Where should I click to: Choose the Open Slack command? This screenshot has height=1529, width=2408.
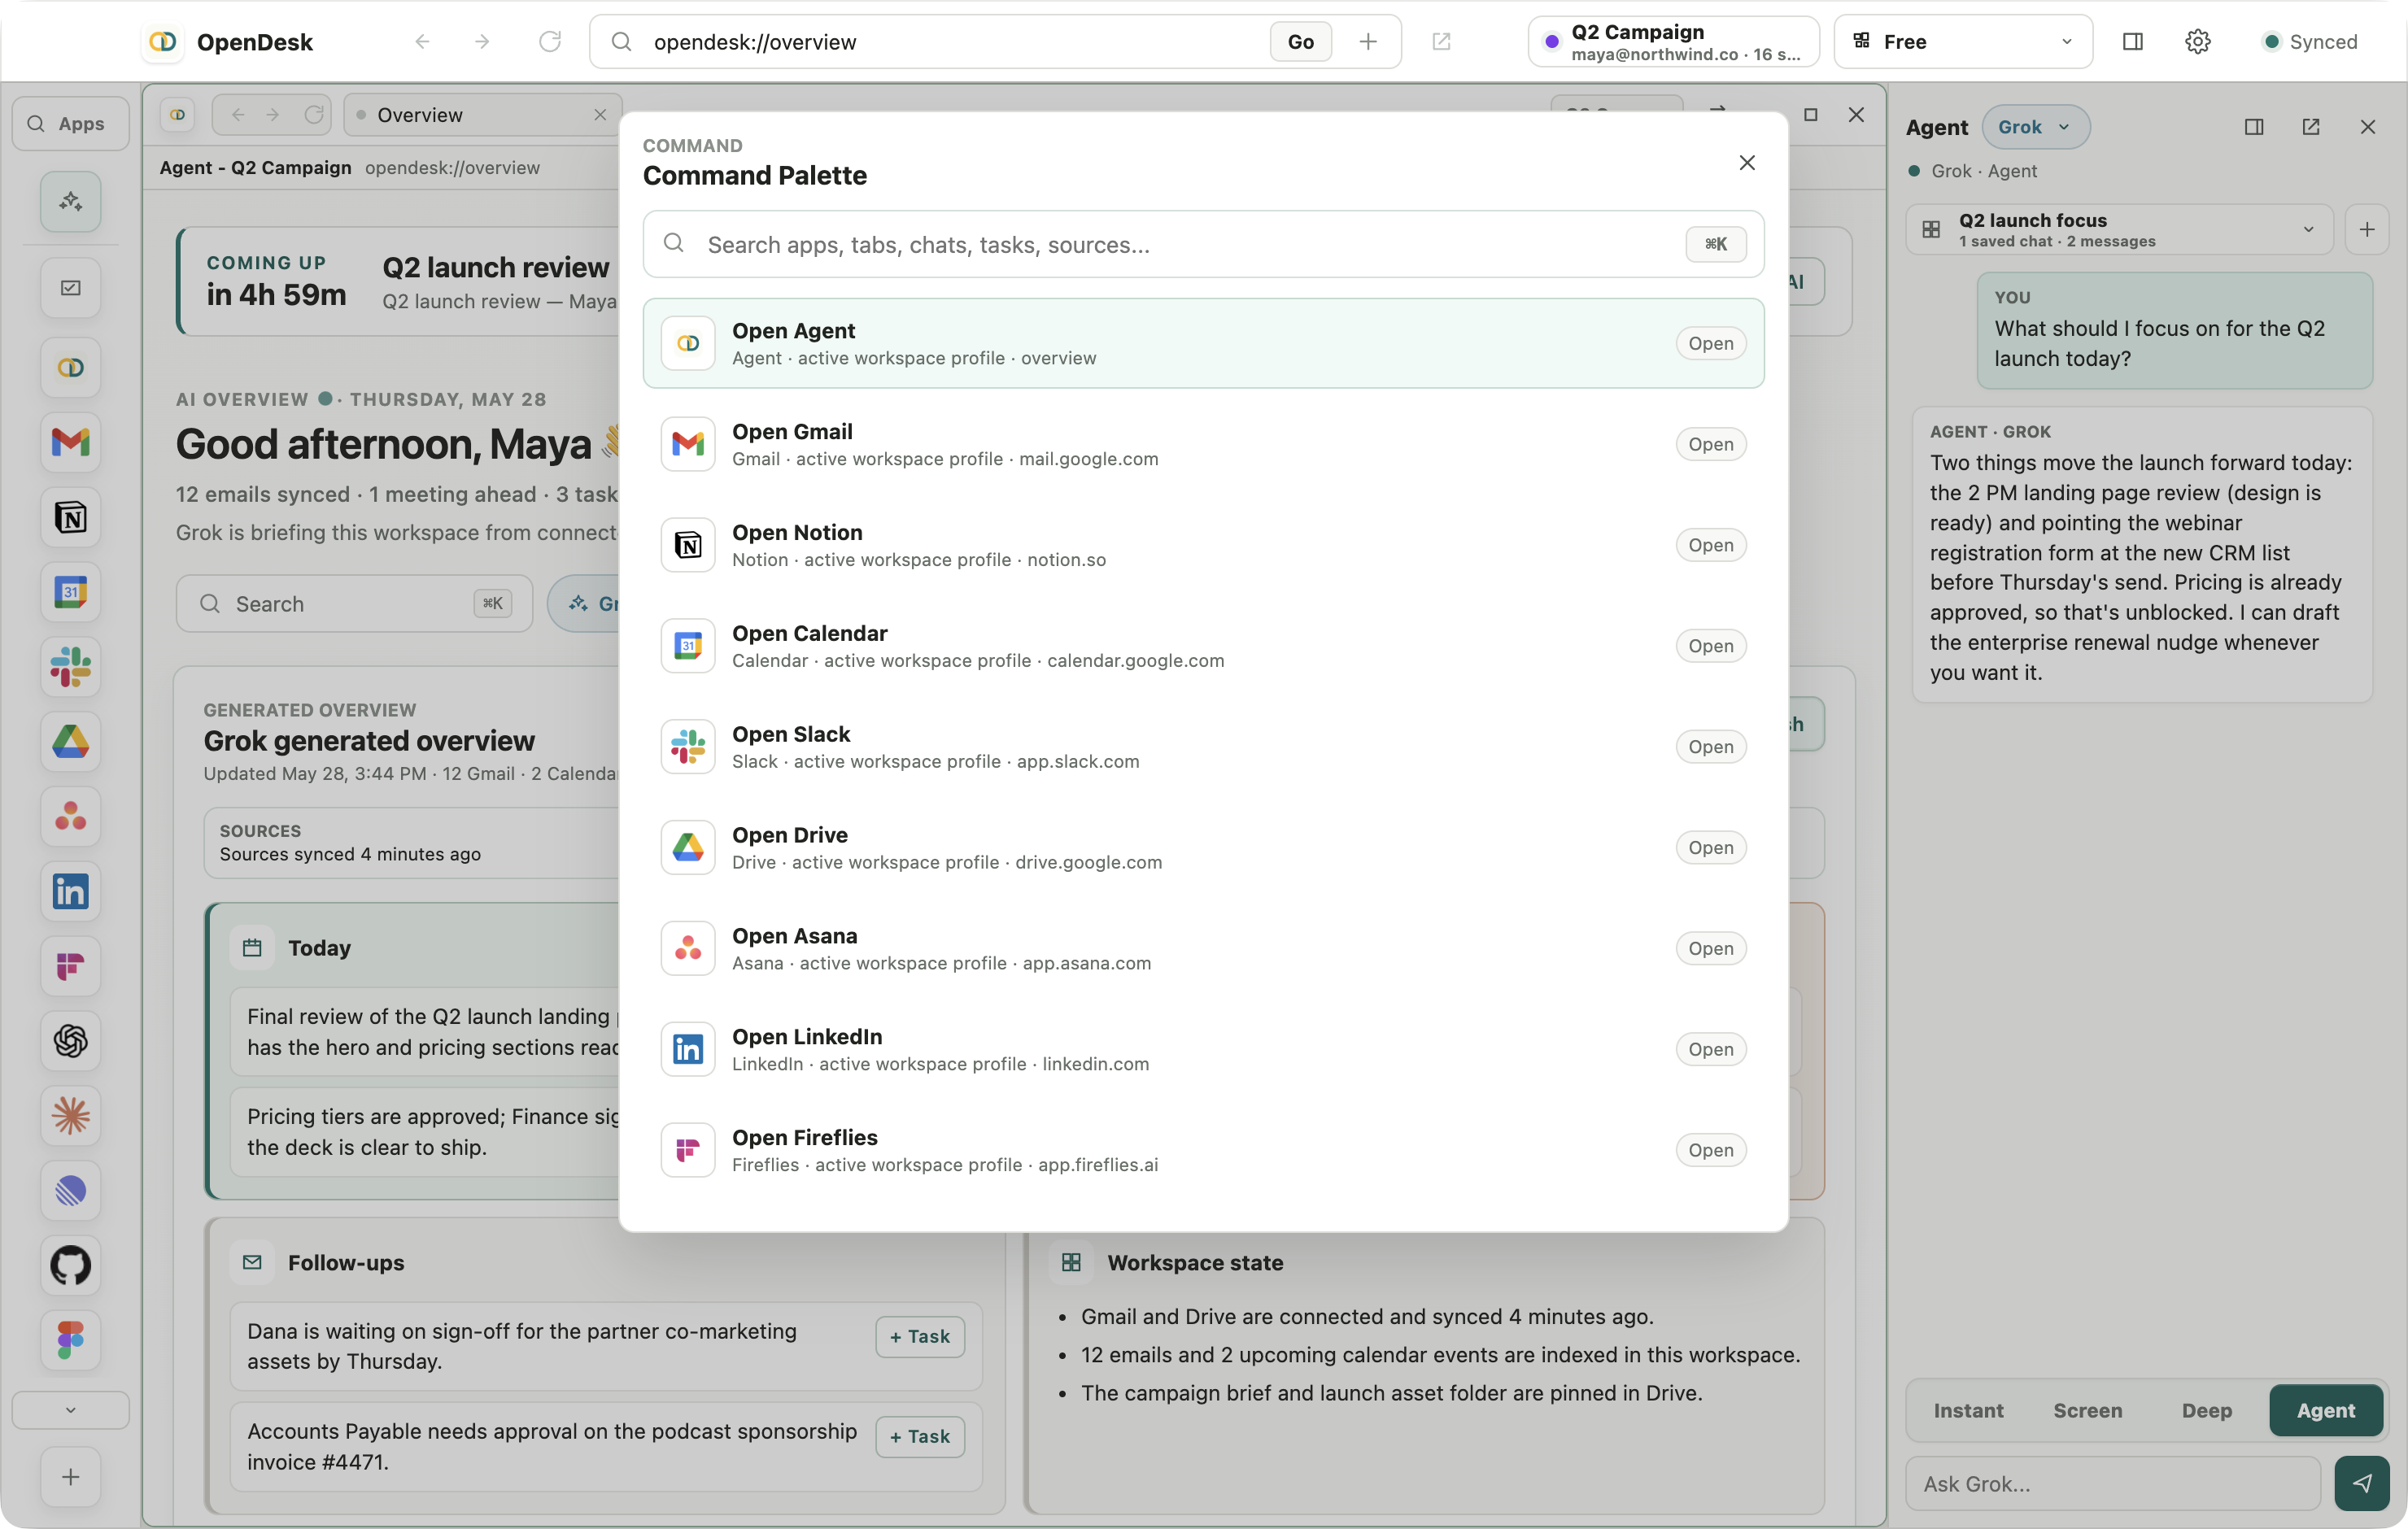[1203, 747]
